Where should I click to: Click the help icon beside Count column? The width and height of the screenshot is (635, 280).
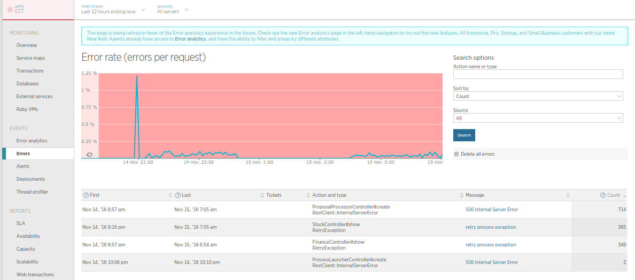click(602, 195)
